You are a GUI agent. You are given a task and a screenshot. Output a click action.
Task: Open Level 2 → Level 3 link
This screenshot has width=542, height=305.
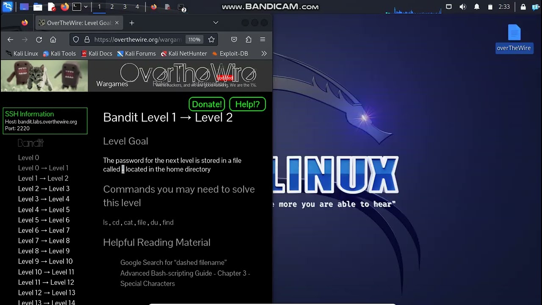(44, 189)
